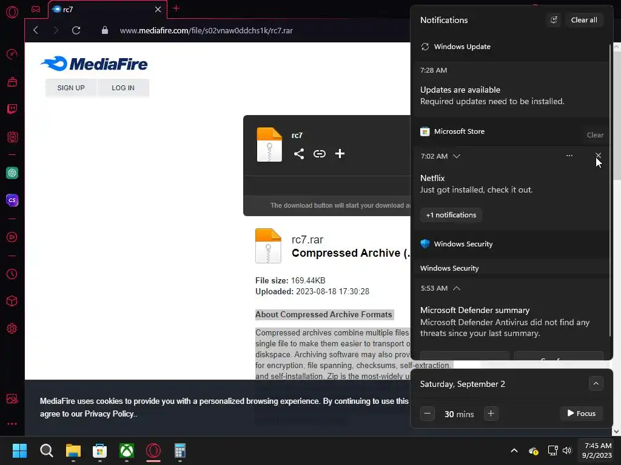Go back to previous page

point(36,30)
